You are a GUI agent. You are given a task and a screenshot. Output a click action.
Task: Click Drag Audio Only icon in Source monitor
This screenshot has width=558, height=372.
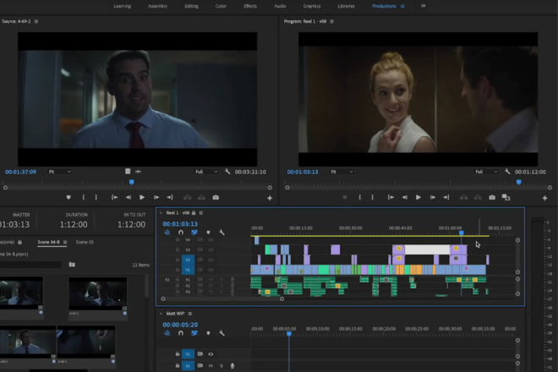coord(138,172)
